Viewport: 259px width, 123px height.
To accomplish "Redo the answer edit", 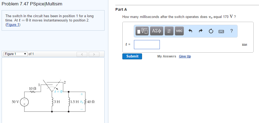I will point(200,31).
